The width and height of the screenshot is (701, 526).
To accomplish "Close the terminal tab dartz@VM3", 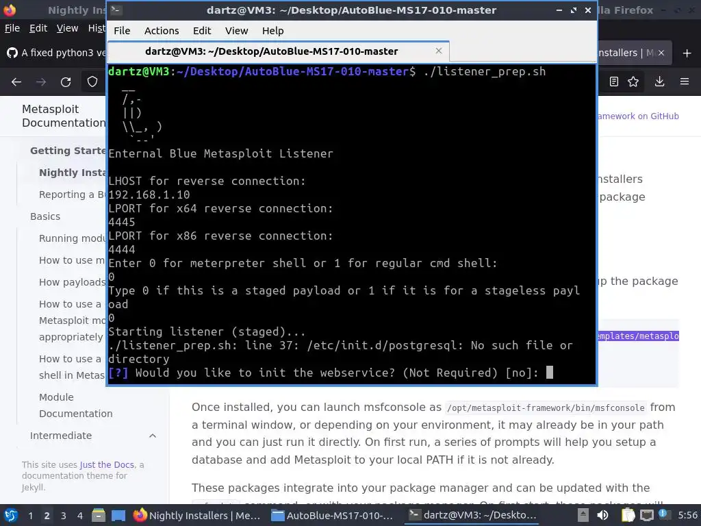I will click(x=439, y=51).
